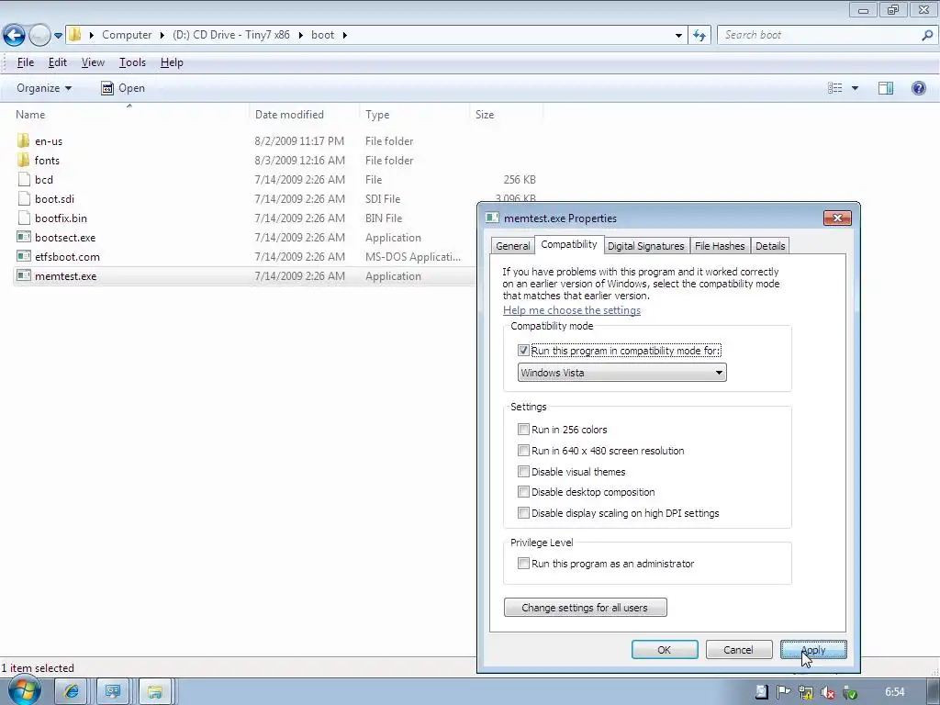Click the Search boot input field
This screenshot has height=705, width=940.
(x=818, y=35)
